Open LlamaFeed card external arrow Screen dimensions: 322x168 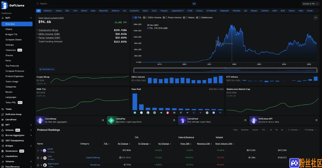245,120
